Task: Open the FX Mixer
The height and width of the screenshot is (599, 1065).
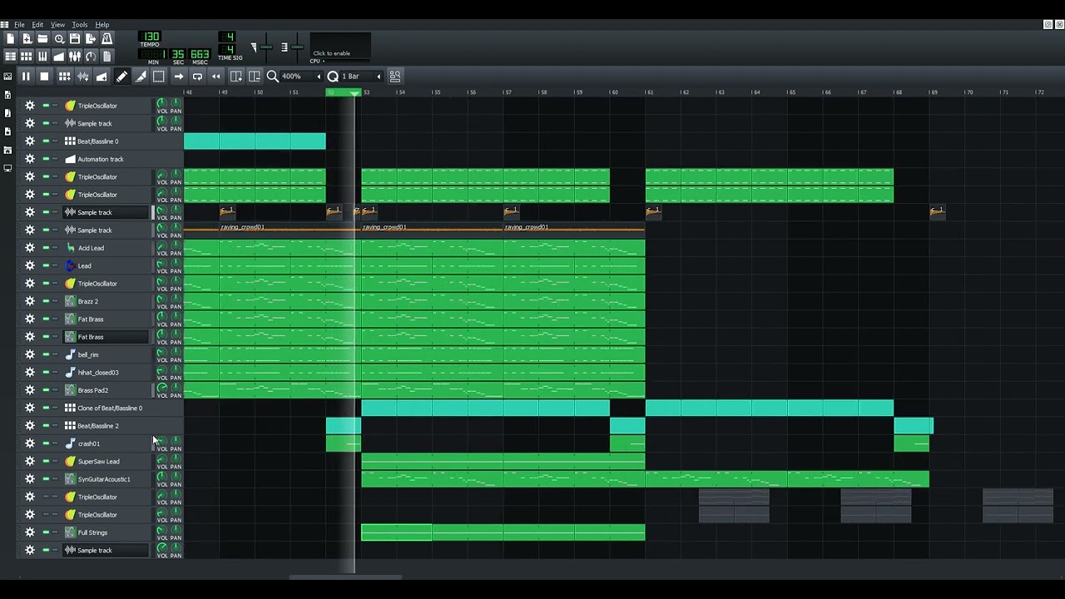Action: click(x=75, y=57)
